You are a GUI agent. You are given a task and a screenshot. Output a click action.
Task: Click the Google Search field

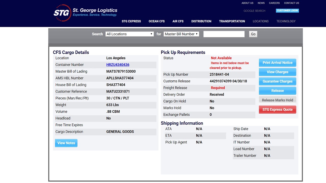pos(254,11)
